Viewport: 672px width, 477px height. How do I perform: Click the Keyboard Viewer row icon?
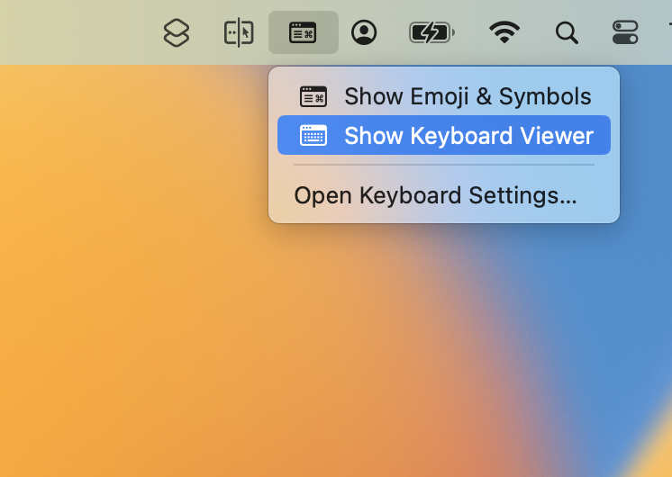pyautogui.click(x=313, y=135)
